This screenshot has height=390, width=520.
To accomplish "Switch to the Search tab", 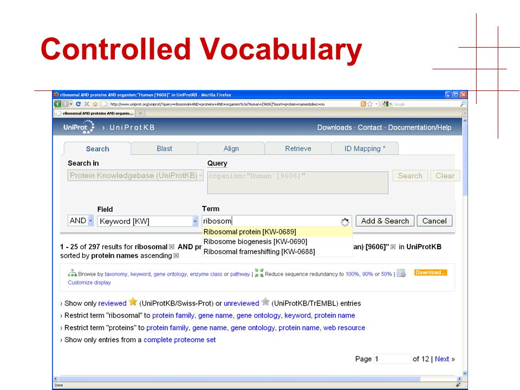I will click(97, 148).
